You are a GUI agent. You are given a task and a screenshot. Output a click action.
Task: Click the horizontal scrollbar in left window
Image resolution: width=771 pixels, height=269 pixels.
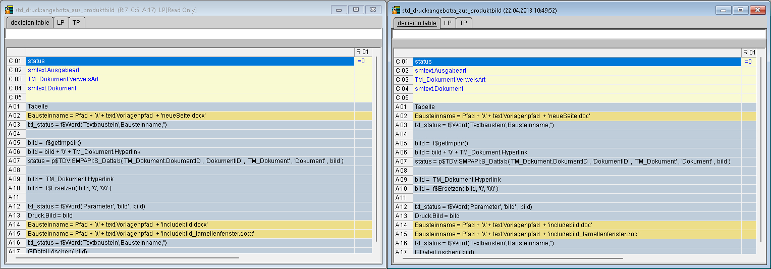pyautogui.click(x=127, y=257)
